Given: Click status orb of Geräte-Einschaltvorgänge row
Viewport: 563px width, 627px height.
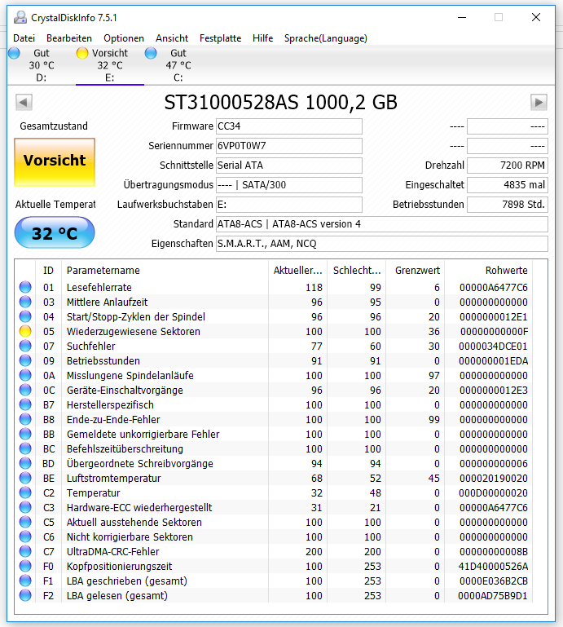Looking at the screenshot, I should (25, 390).
